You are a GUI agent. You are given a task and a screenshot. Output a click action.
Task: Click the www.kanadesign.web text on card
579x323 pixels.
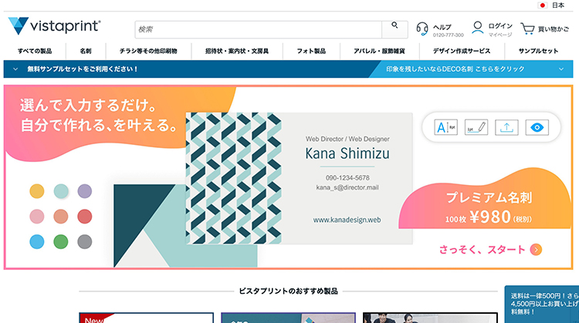point(347,220)
